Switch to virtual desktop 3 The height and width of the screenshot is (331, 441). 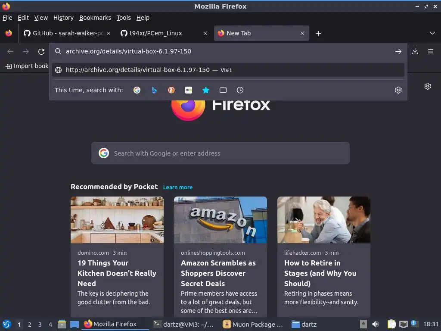pyautogui.click(x=40, y=325)
